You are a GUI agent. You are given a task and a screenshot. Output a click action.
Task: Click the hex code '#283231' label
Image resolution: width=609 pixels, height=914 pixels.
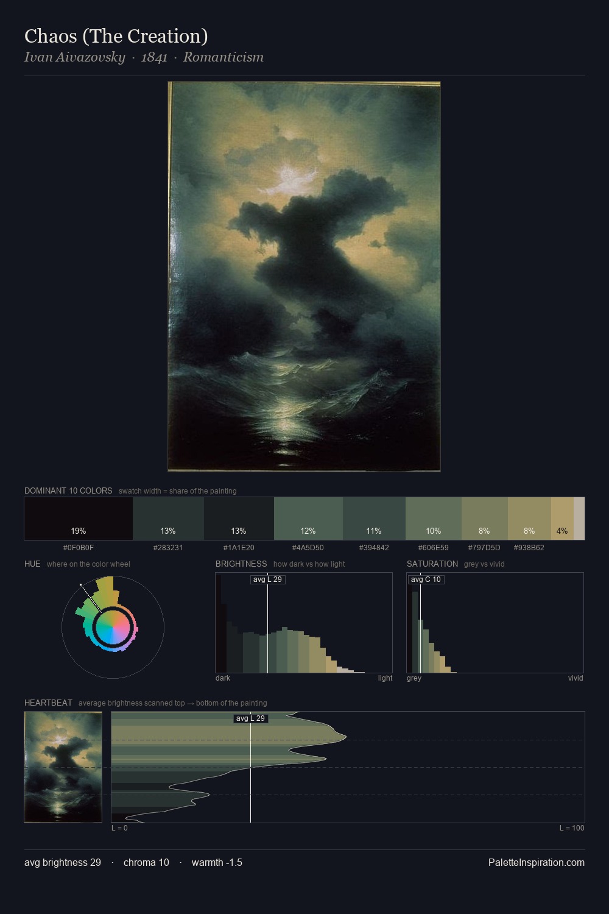tap(168, 548)
